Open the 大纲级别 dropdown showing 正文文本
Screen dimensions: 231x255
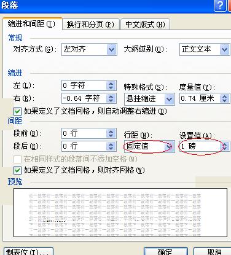(x=205, y=49)
